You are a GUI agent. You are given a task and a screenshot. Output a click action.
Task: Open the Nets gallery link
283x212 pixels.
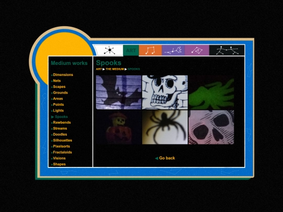[57, 81]
